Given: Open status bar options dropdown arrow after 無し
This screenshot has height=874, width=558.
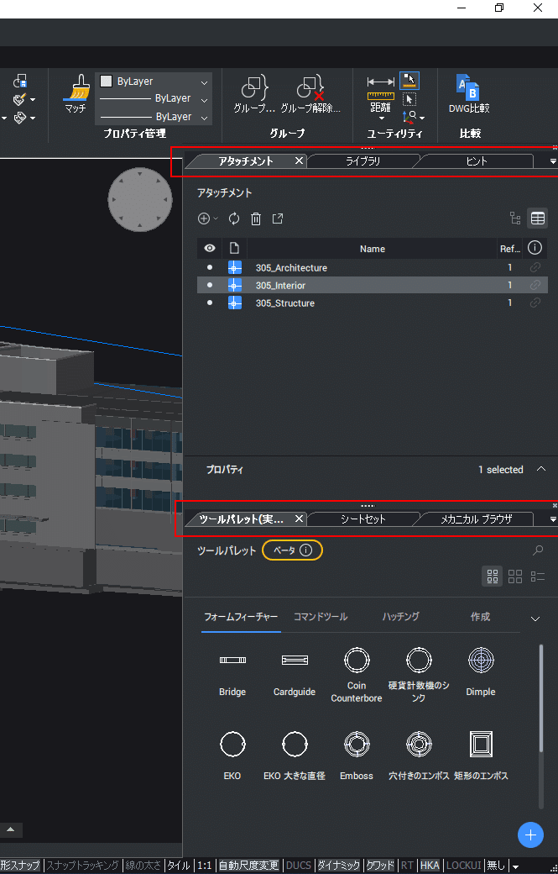Looking at the screenshot, I should [x=516, y=866].
